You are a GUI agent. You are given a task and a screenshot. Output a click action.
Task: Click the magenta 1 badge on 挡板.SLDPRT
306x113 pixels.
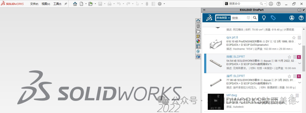[299, 57]
